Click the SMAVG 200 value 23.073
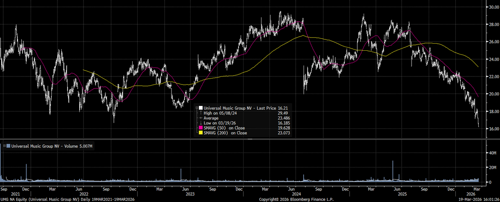Screen dimensions: 500x202 (x=284, y=133)
